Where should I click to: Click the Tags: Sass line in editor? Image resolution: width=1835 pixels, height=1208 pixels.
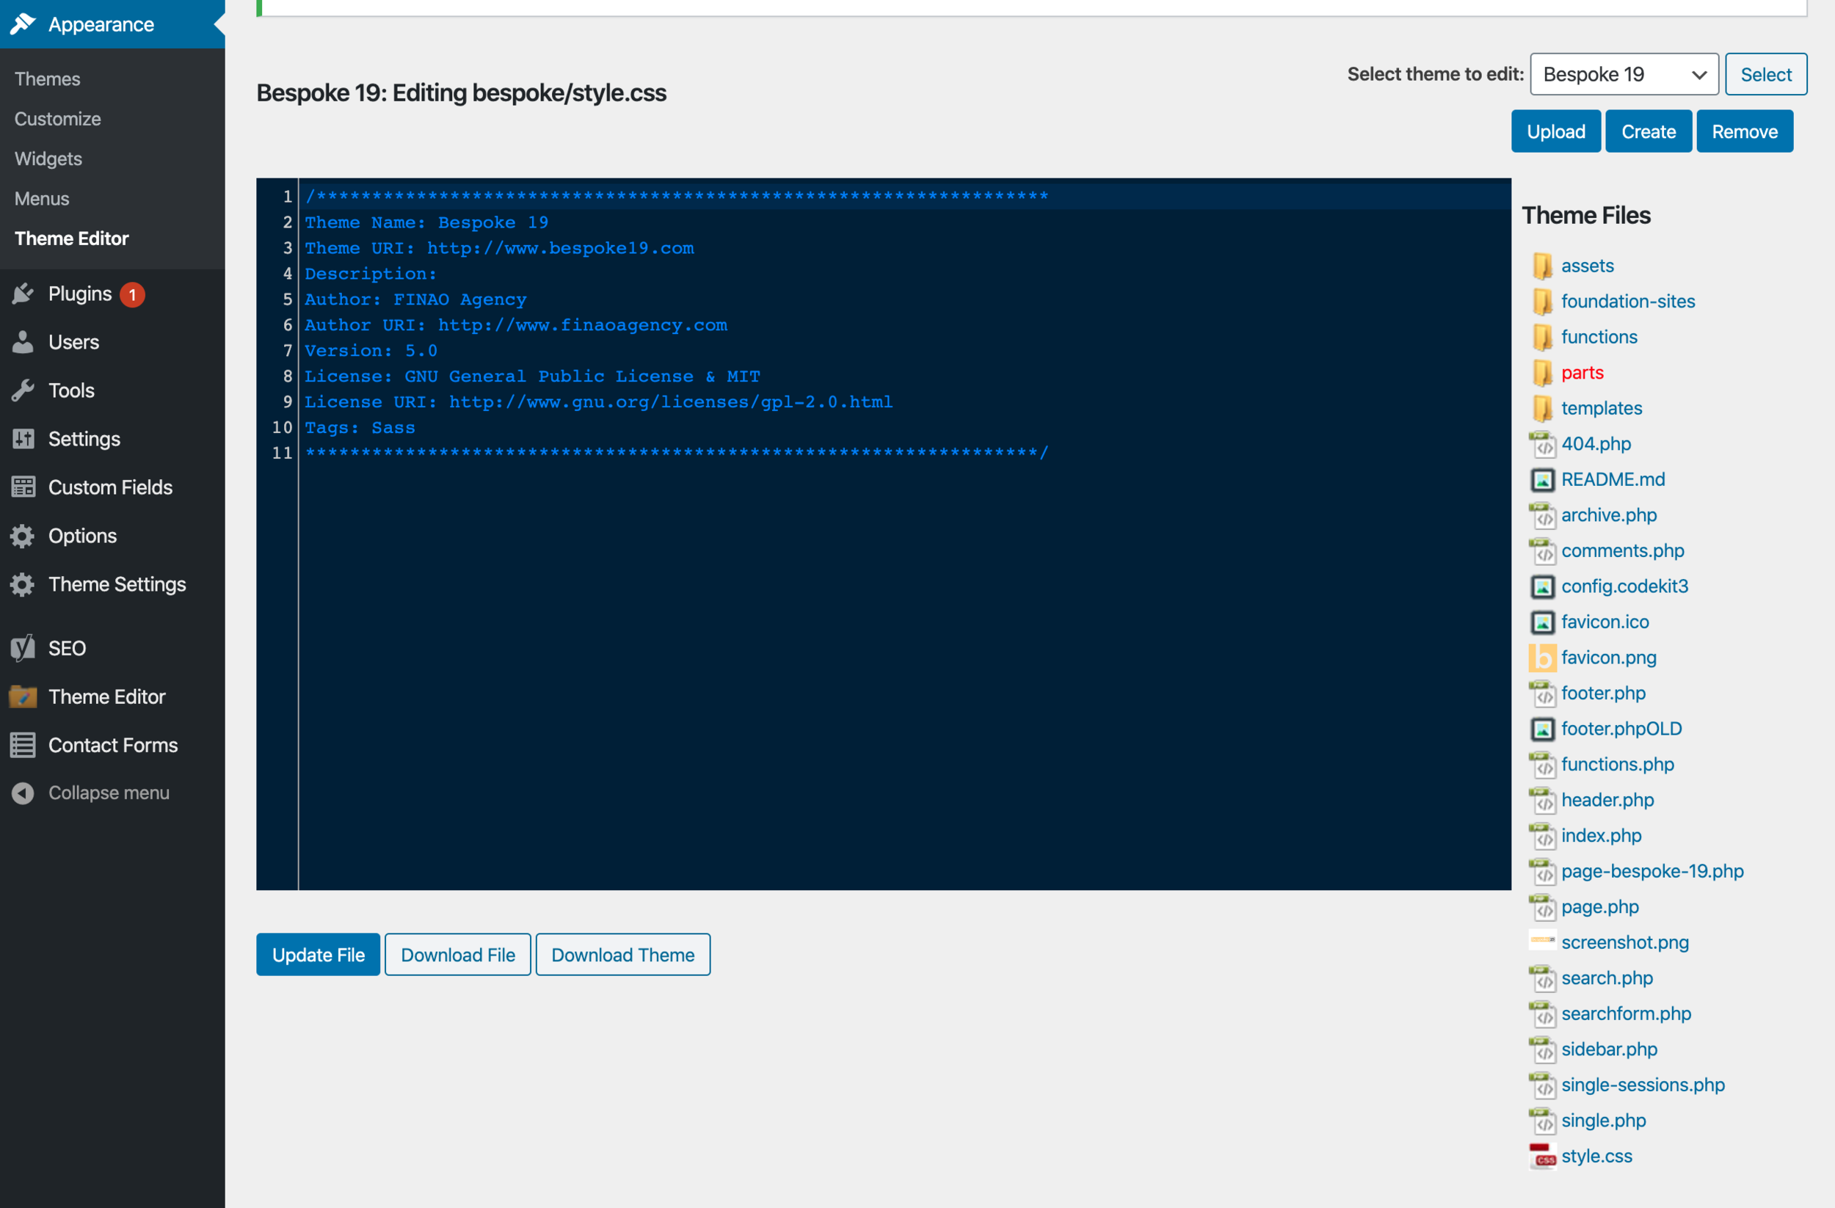(x=359, y=428)
